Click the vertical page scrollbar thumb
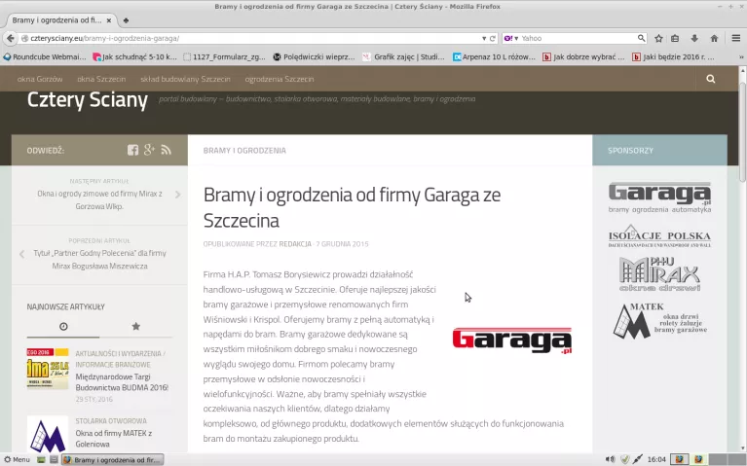The width and height of the screenshot is (747, 466). (x=742, y=131)
